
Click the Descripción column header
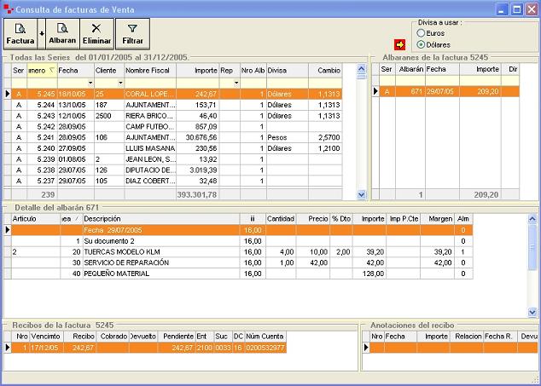click(161, 219)
